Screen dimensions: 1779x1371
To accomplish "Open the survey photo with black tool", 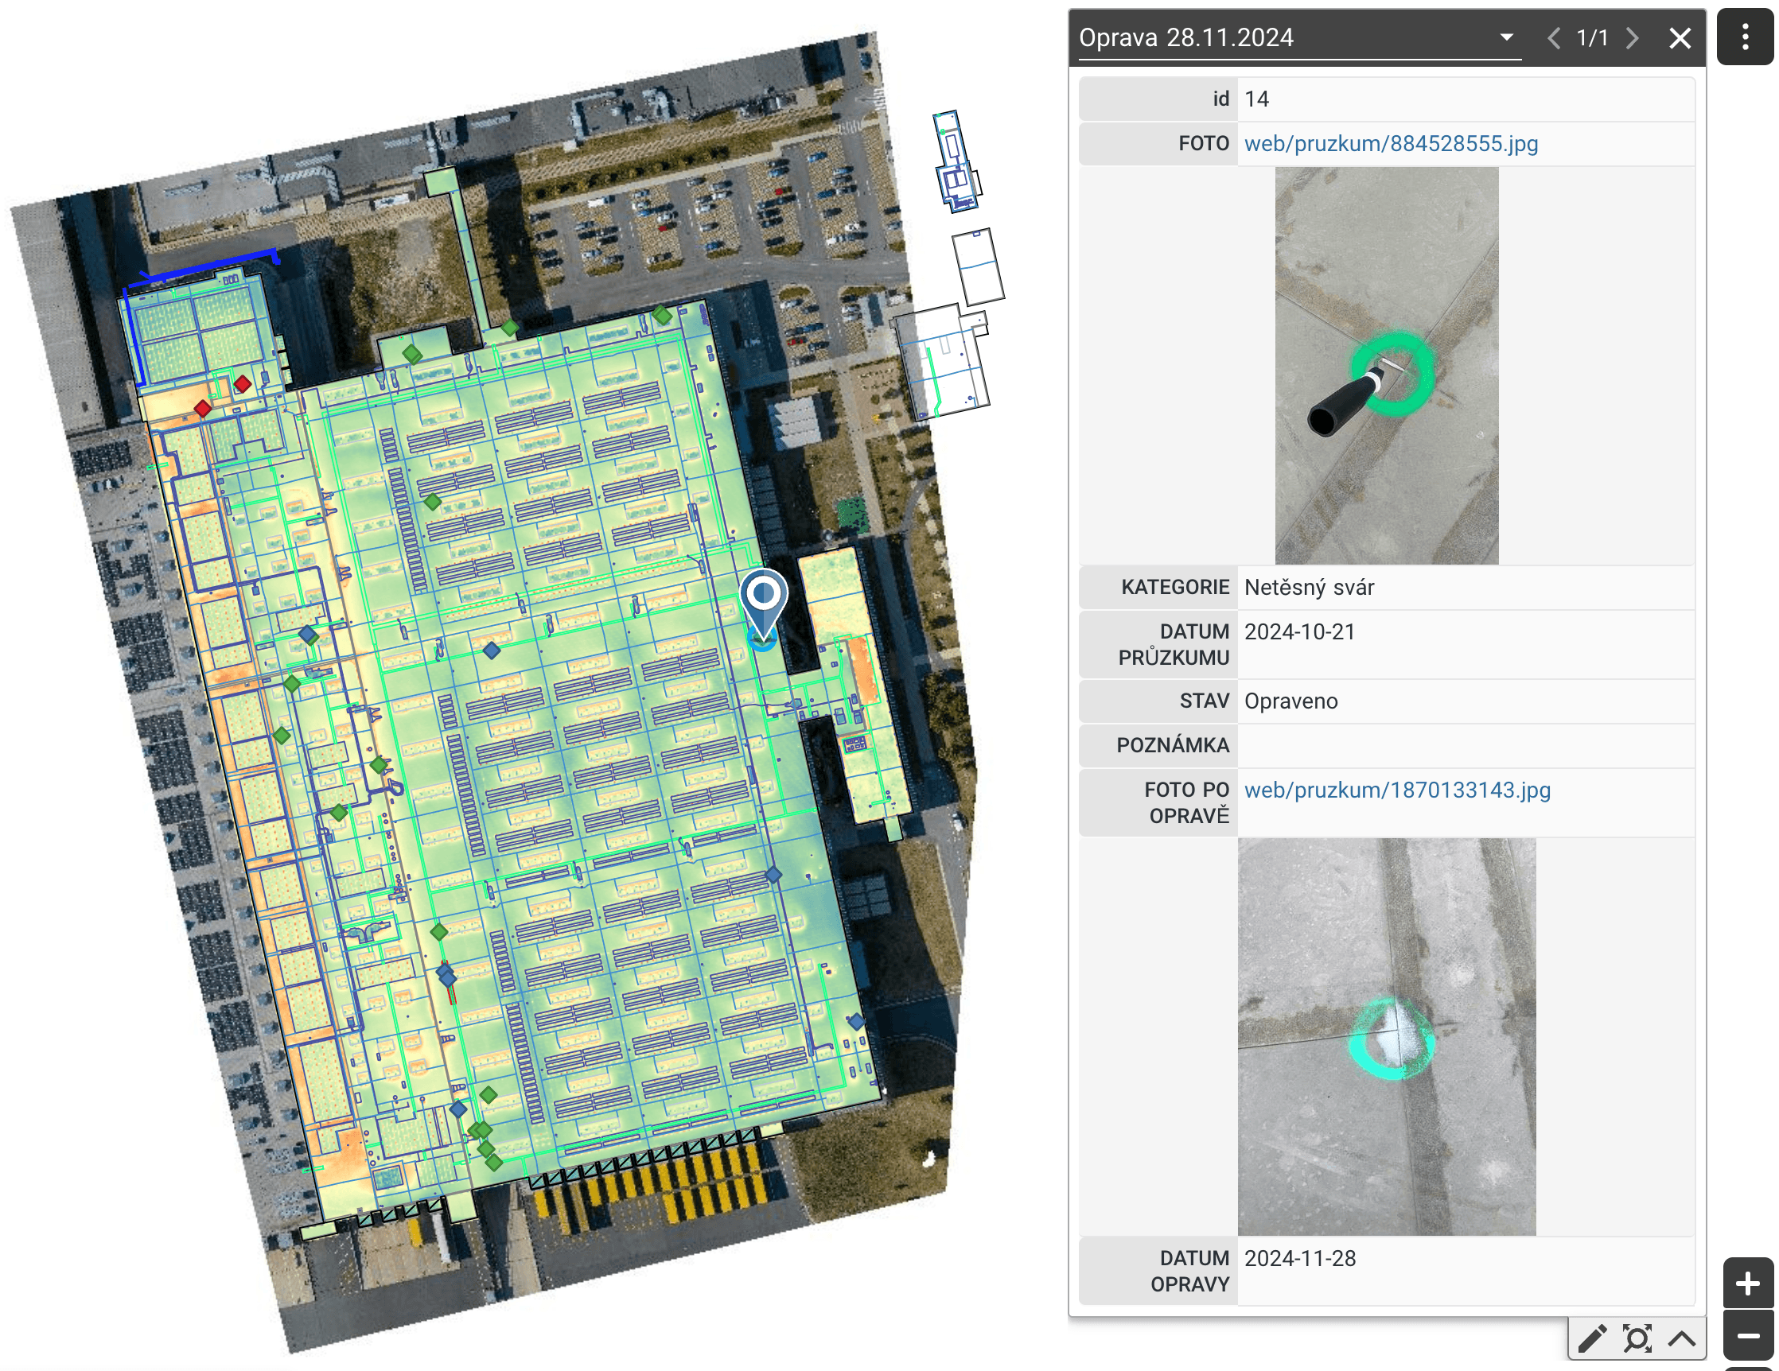I will click(1387, 366).
